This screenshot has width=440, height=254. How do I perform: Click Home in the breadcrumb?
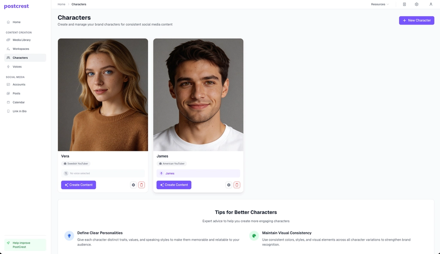point(61,4)
